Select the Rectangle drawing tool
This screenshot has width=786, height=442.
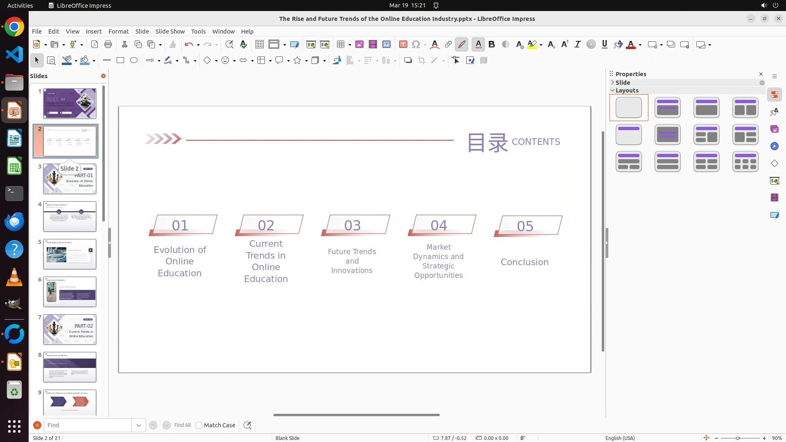[x=120, y=61]
